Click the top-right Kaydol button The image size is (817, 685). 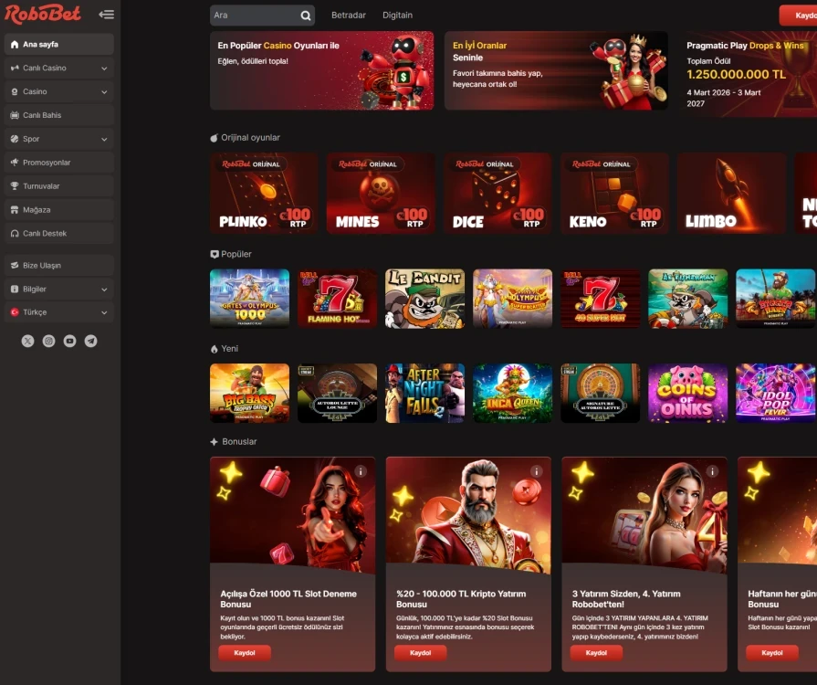pos(798,16)
